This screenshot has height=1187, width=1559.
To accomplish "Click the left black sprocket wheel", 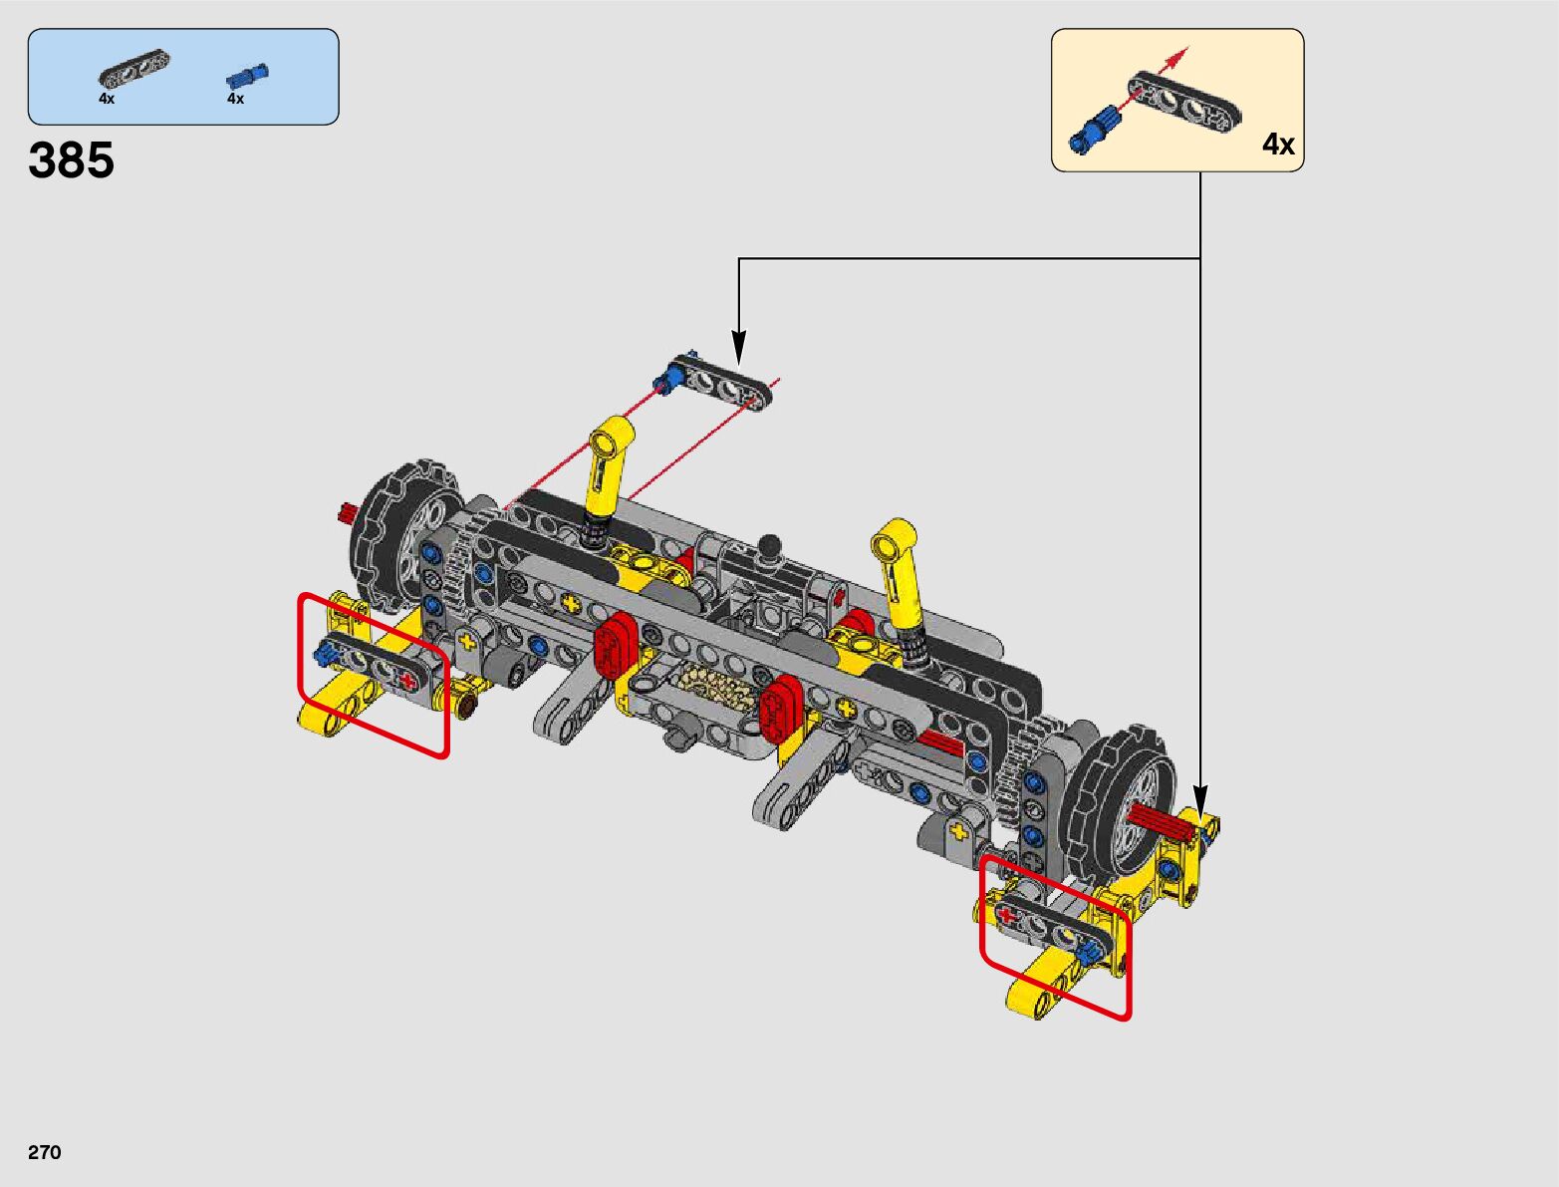I will (x=403, y=538).
